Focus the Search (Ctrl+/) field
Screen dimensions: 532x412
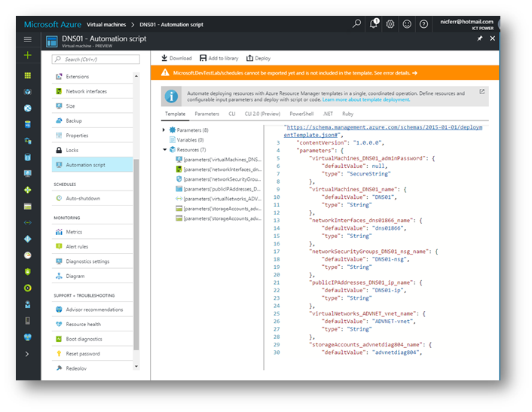pos(96,60)
